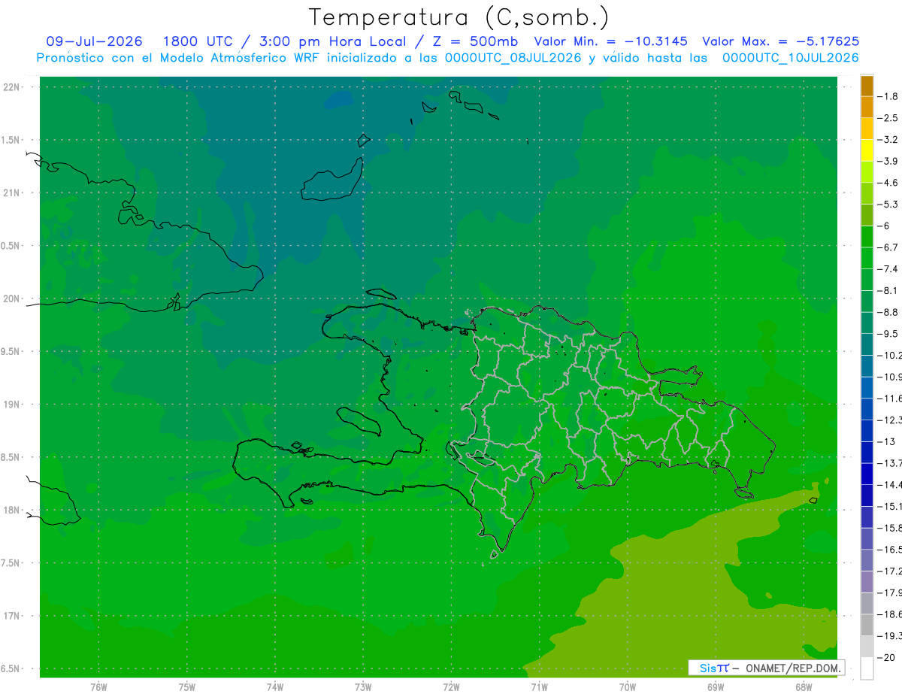The width and height of the screenshot is (902, 697).
Task: Click the "76W" longitude axis label
Action: coord(98,687)
